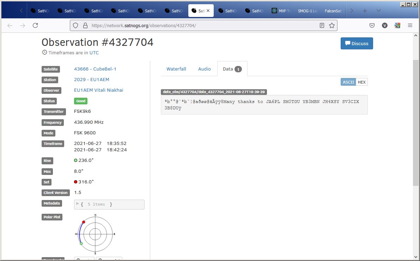List all tabs dropdown arrow
Image resolution: width=420 pixels, height=261 pixels.
[x=378, y=11]
